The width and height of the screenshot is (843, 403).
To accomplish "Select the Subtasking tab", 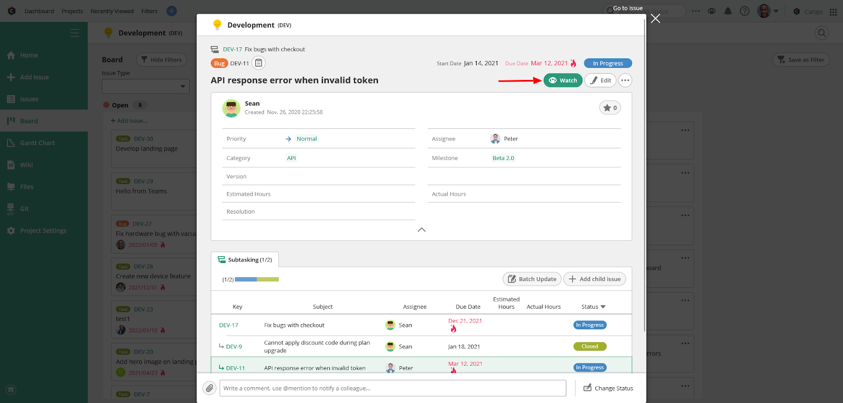I will coord(245,260).
